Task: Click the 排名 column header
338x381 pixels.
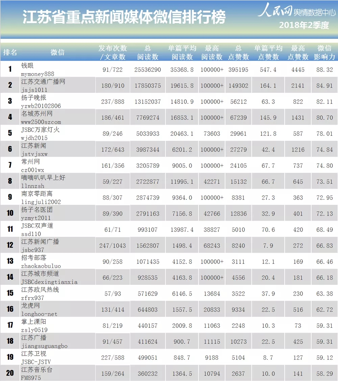Action: (x=10, y=52)
